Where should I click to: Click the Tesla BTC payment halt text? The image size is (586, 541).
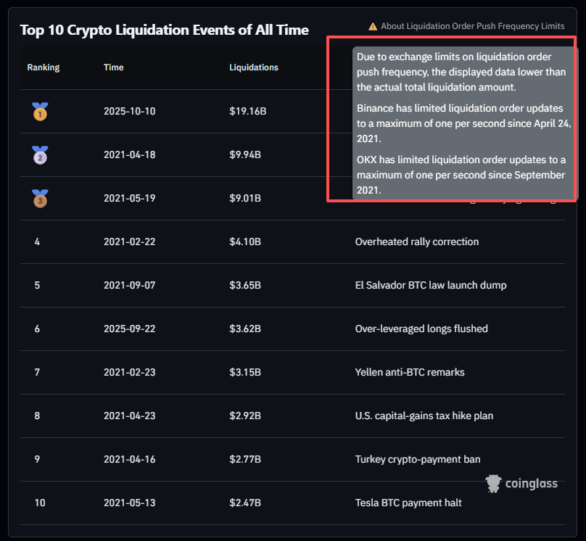(408, 503)
